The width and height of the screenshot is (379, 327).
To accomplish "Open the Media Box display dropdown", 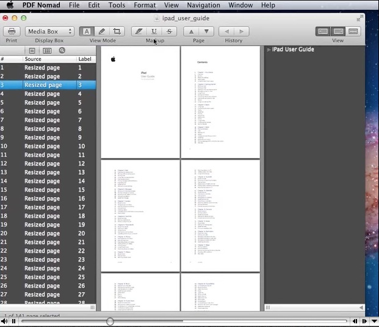I will pyautogui.click(x=50, y=31).
